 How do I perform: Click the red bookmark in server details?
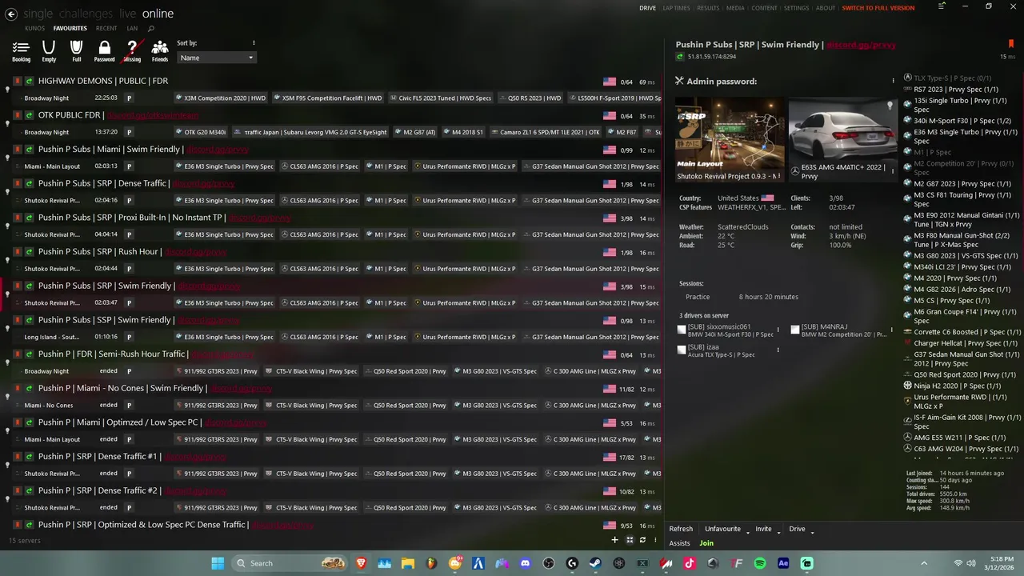click(x=1011, y=45)
